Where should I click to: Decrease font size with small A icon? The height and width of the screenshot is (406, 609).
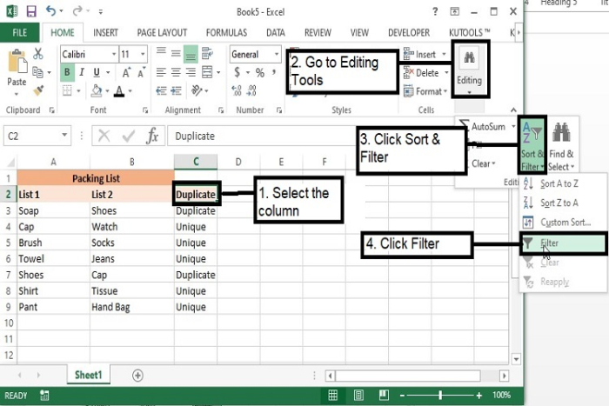(x=141, y=72)
